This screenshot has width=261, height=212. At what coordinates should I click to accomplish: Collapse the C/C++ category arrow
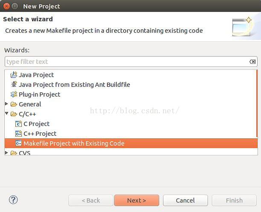(6, 114)
